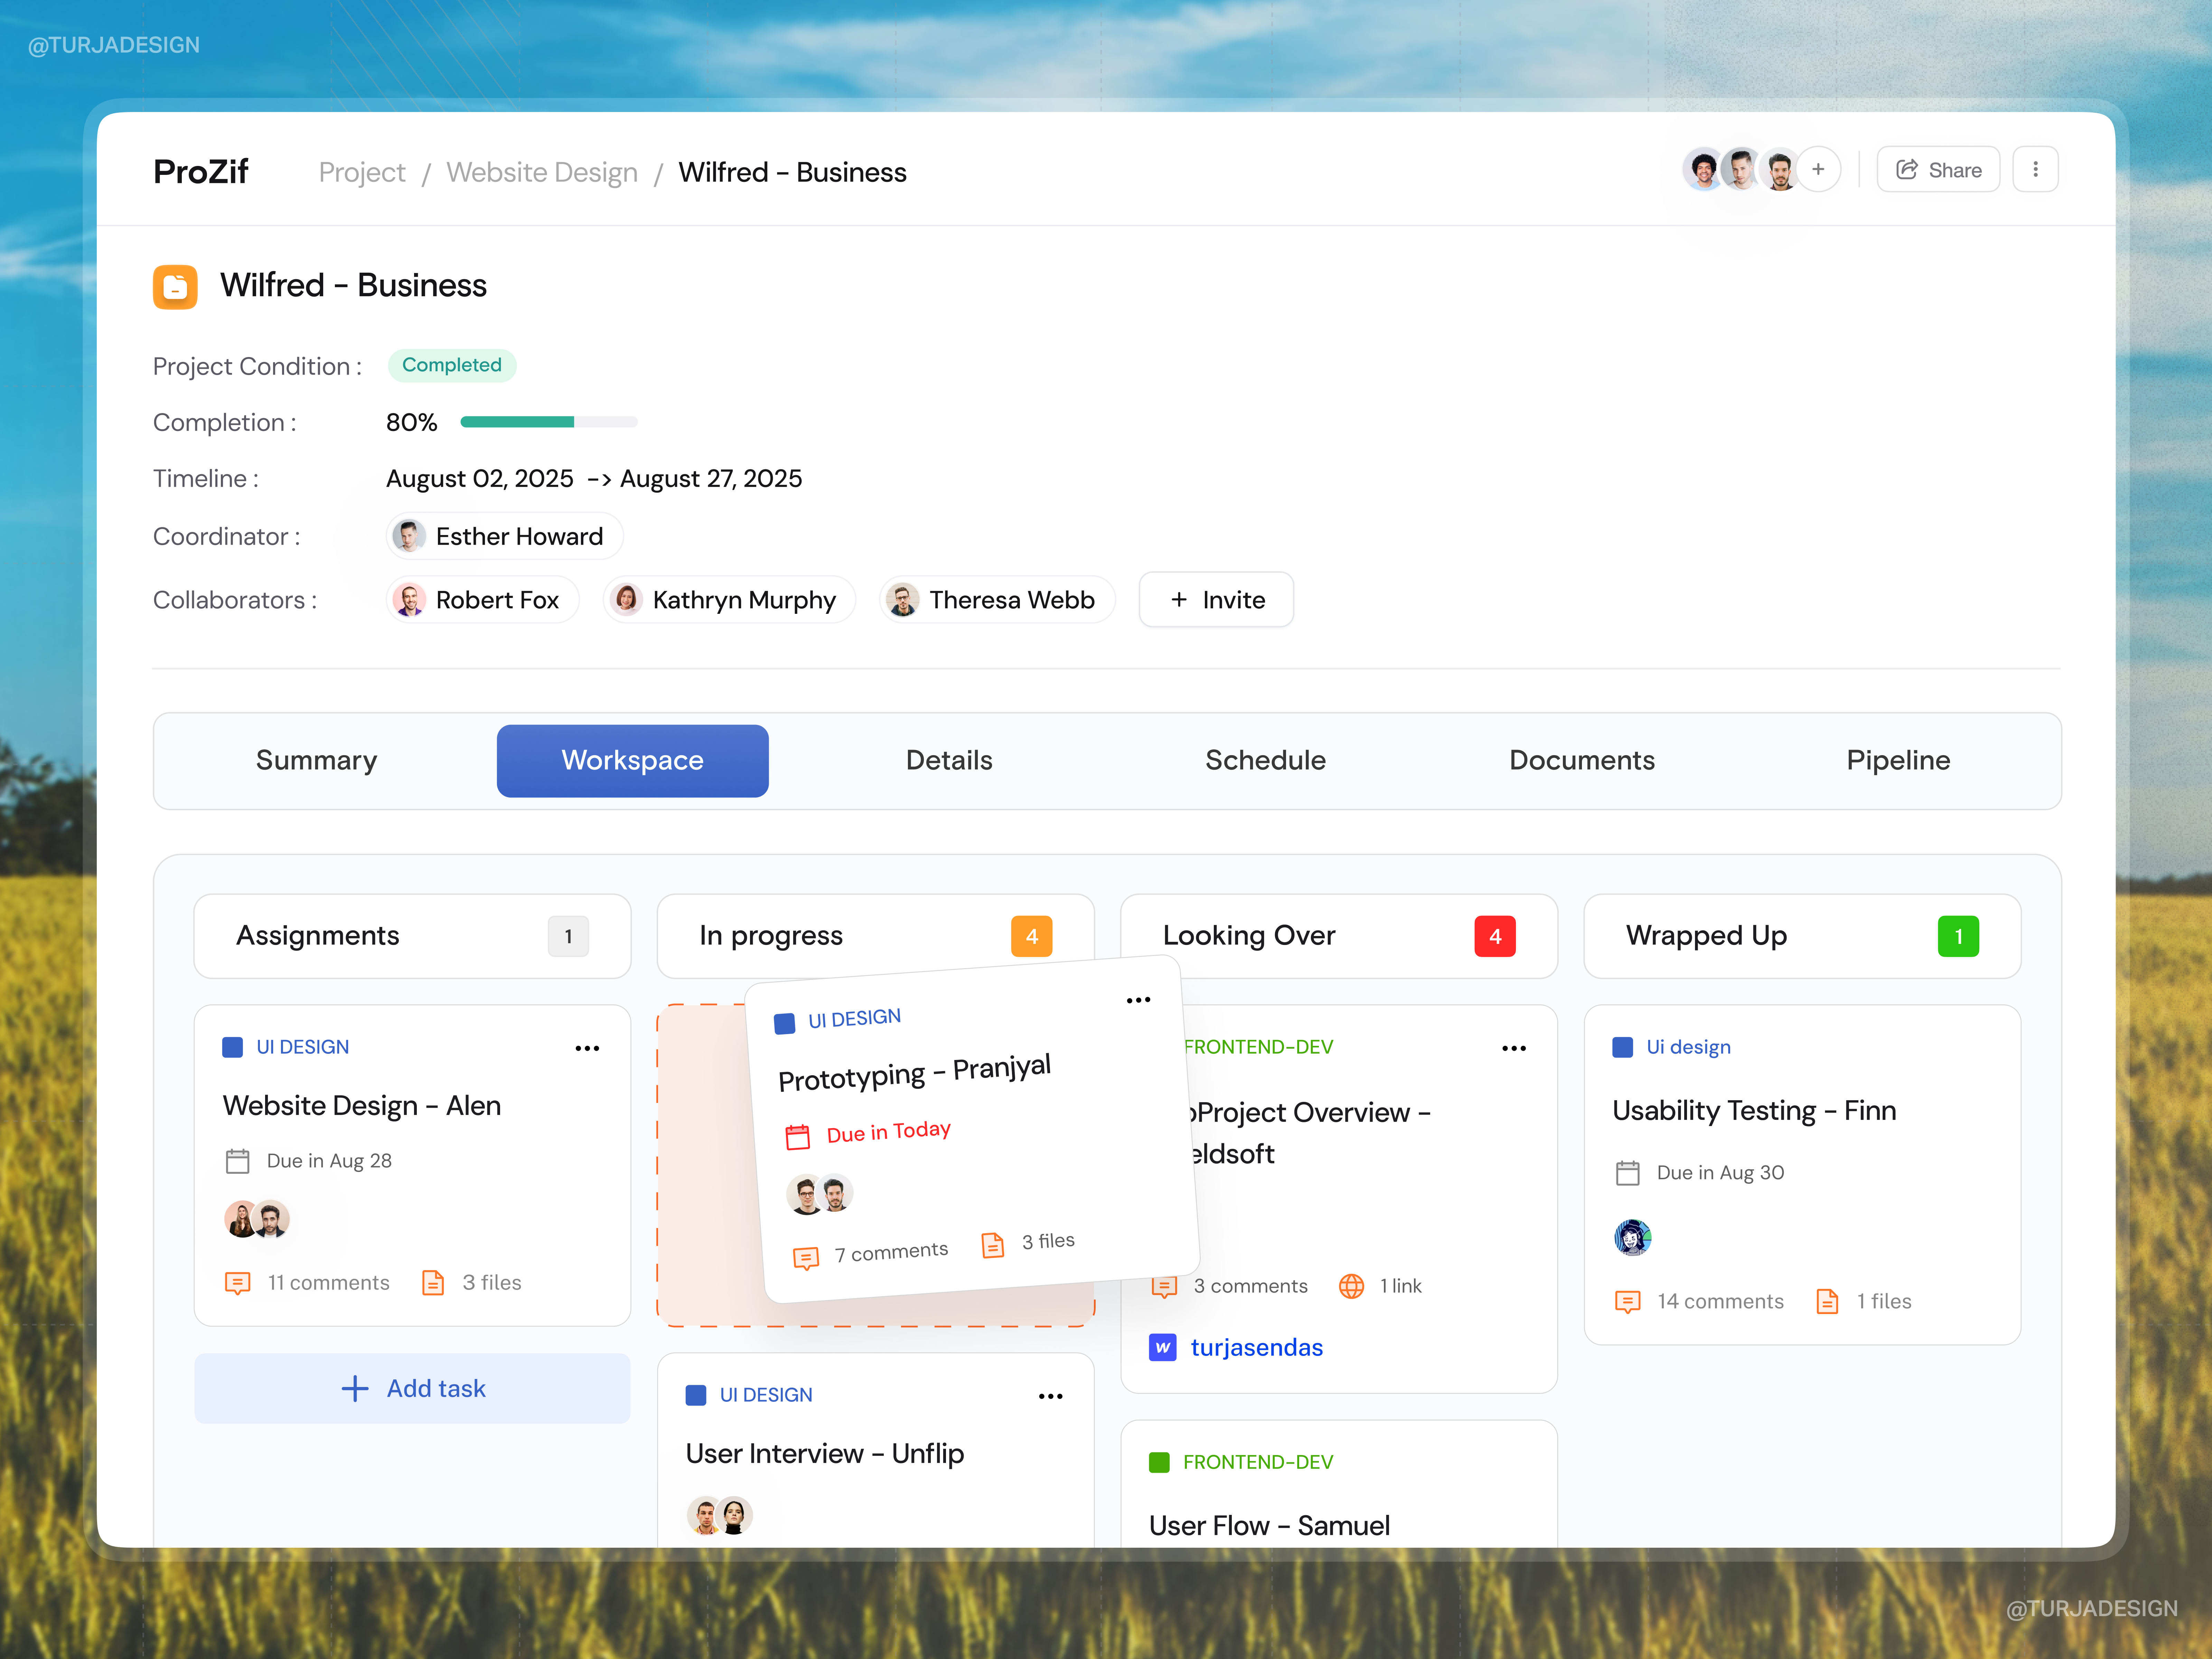This screenshot has width=2212, height=1659.
Task: Click the comments icon on Website Design - Alen card
Action: (238, 1283)
